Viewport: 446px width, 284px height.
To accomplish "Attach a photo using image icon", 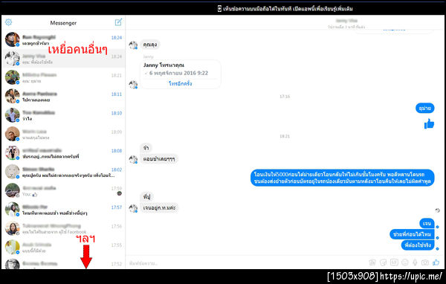I will (x=372, y=262).
